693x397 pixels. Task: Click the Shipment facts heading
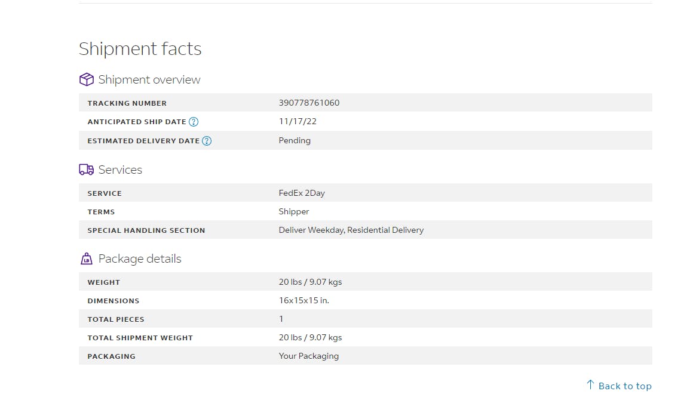pyautogui.click(x=140, y=49)
